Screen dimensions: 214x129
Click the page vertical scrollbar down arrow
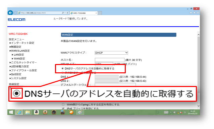pyautogui.click(x=199, y=106)
